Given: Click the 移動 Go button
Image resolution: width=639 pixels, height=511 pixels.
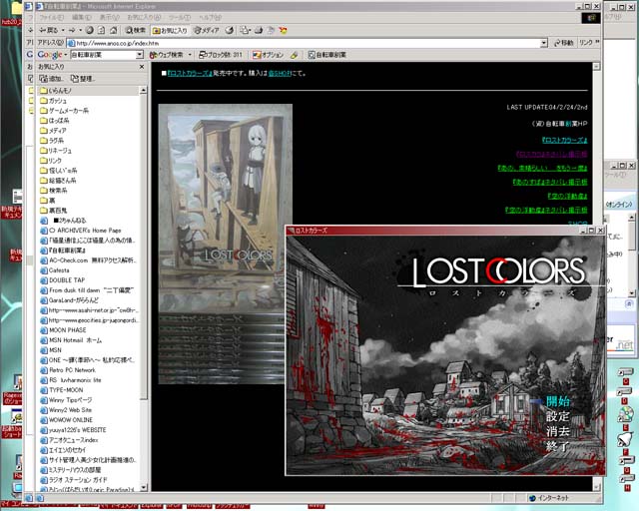Looking at the screenshot, I should click(564, 43).
